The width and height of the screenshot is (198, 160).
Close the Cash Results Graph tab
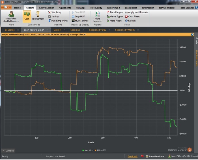(x=48, y=30)
